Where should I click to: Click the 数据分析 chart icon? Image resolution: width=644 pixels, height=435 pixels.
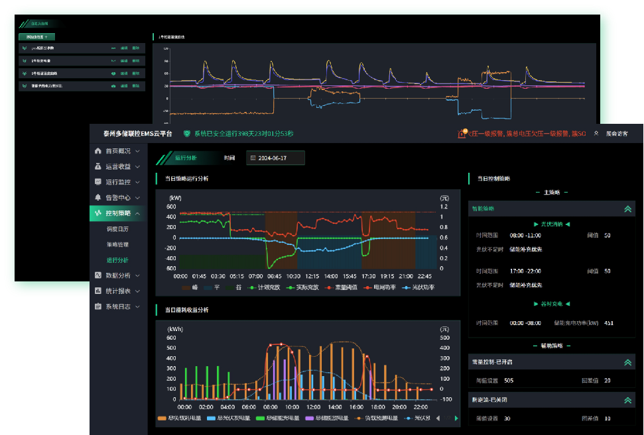coord(98,275)
